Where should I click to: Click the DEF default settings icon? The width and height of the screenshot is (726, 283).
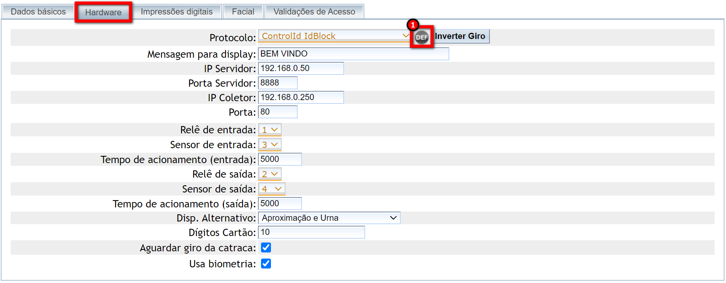(421, 37)
